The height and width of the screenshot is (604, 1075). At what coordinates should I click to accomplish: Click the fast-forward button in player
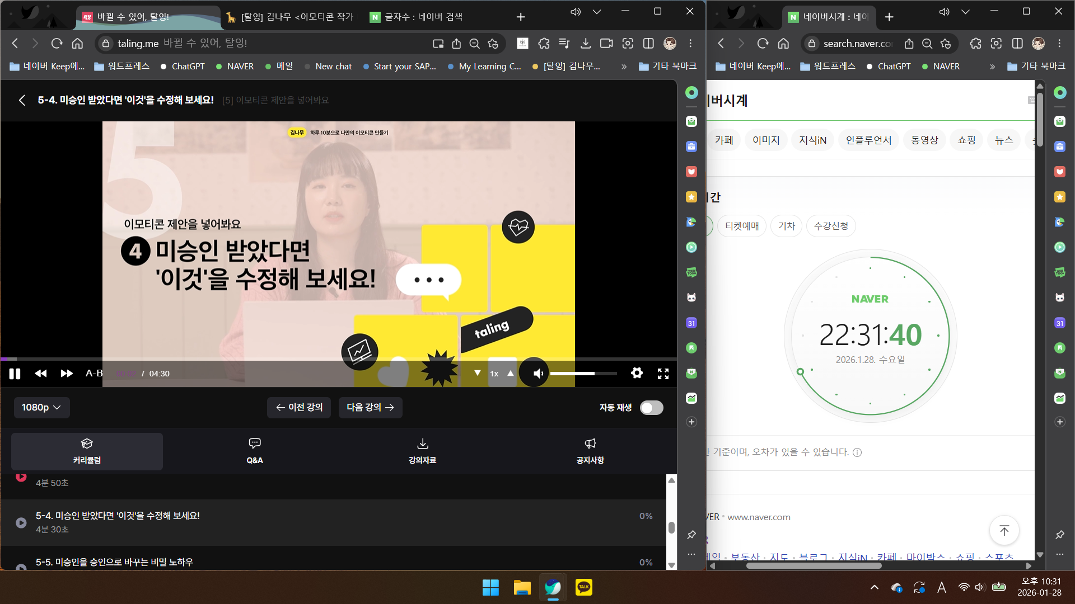point(67,374)
